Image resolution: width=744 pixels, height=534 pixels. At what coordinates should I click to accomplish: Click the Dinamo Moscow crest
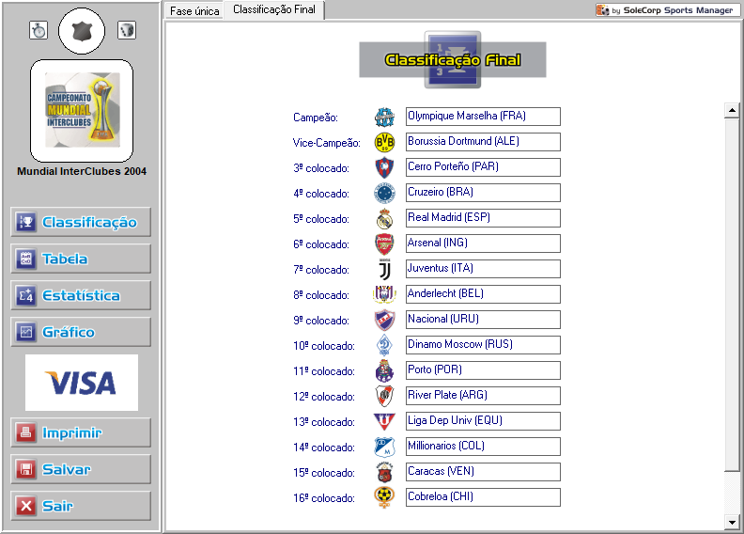point(384,346)
